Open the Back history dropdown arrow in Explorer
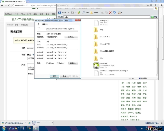Image resolution: width=164 pixels, height=131 pixels. pos(68,13)
